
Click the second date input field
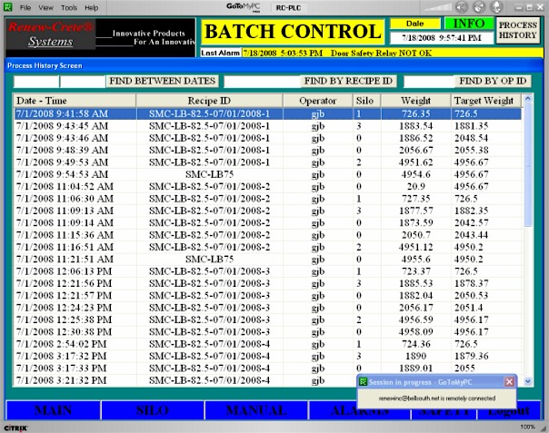point(83,82)
